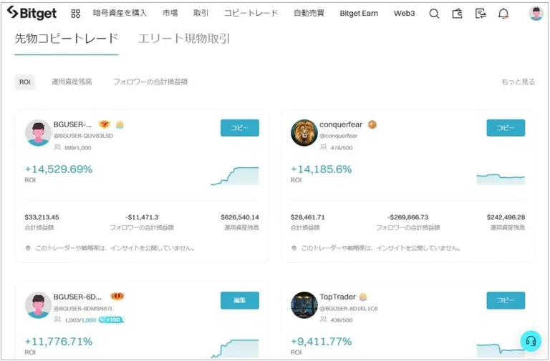This screenshot has width=550, height=361.
Task: Click followers icon showing 436/500
Action: [x=324, y=320]
